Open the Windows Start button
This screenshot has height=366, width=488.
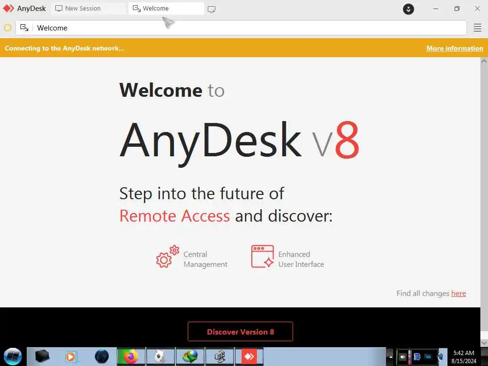click(x=13, y=356)
